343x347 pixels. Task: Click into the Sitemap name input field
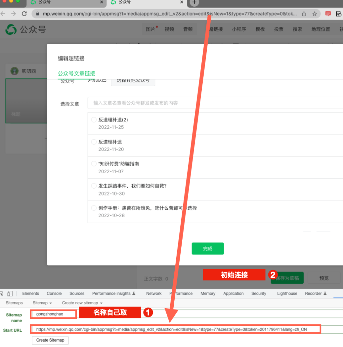pyautogui.click(x=54, y=314)
